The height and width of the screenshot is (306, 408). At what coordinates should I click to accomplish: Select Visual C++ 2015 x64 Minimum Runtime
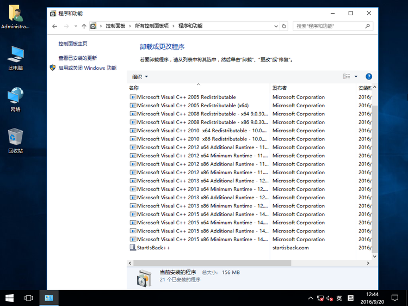point(249,222)
